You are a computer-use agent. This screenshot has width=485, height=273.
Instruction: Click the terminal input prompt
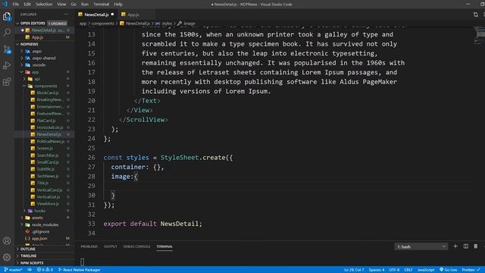[x=83, y=262]
